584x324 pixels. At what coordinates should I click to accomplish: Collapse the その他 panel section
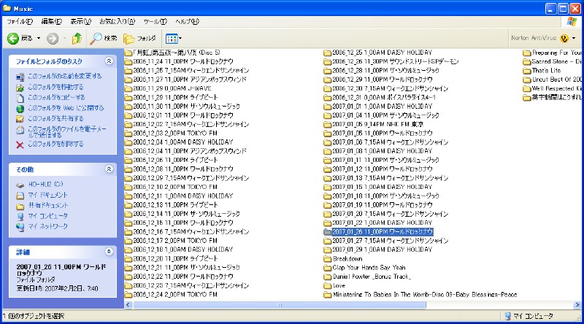click(x=109, y=169)
